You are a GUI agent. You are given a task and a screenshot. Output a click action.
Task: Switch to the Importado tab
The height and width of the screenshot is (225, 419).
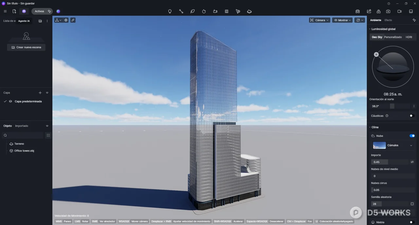click(22, 126)
